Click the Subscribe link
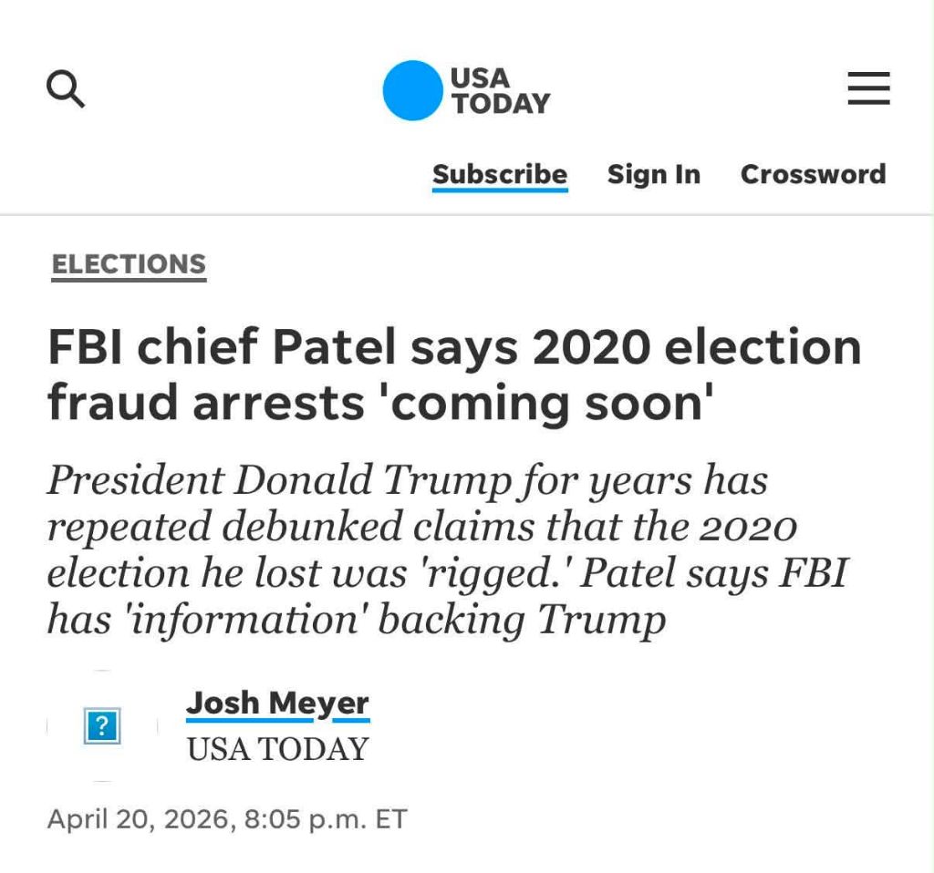Screen dimensions: 934x873 coord(500,174)
